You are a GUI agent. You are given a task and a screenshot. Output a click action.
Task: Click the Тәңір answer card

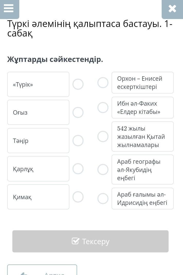click(38, 141)
